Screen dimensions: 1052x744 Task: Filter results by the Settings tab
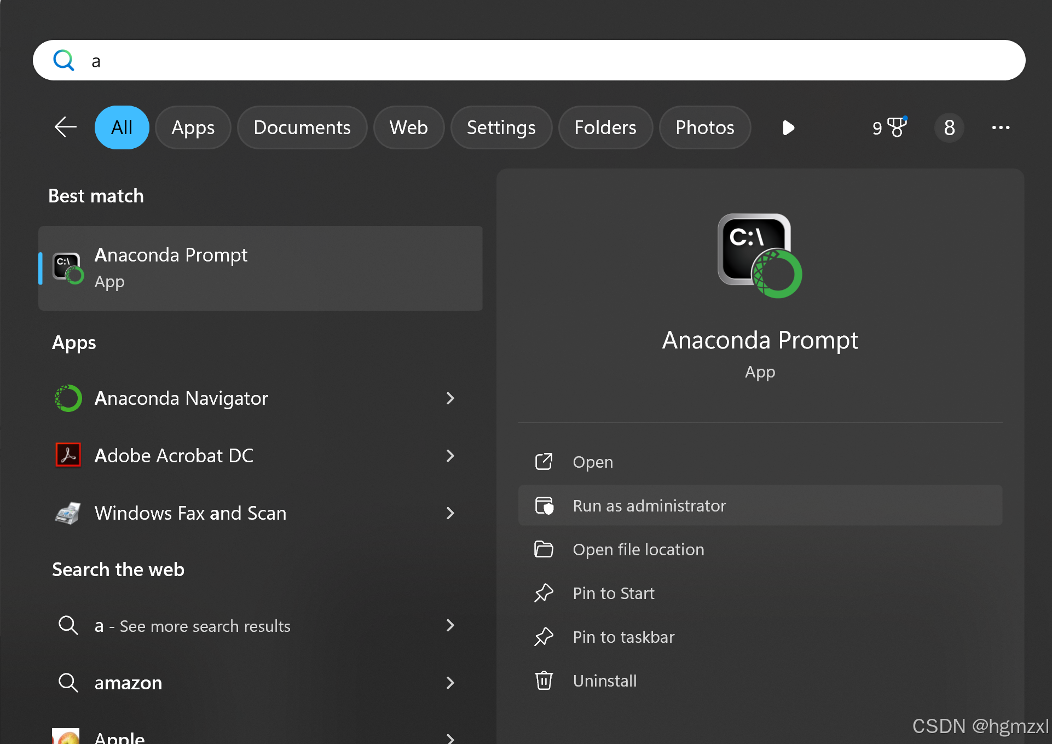point(501,127)
